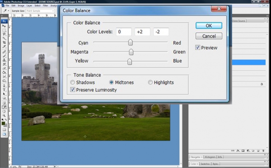Open the Image menu

click(21, 5)
